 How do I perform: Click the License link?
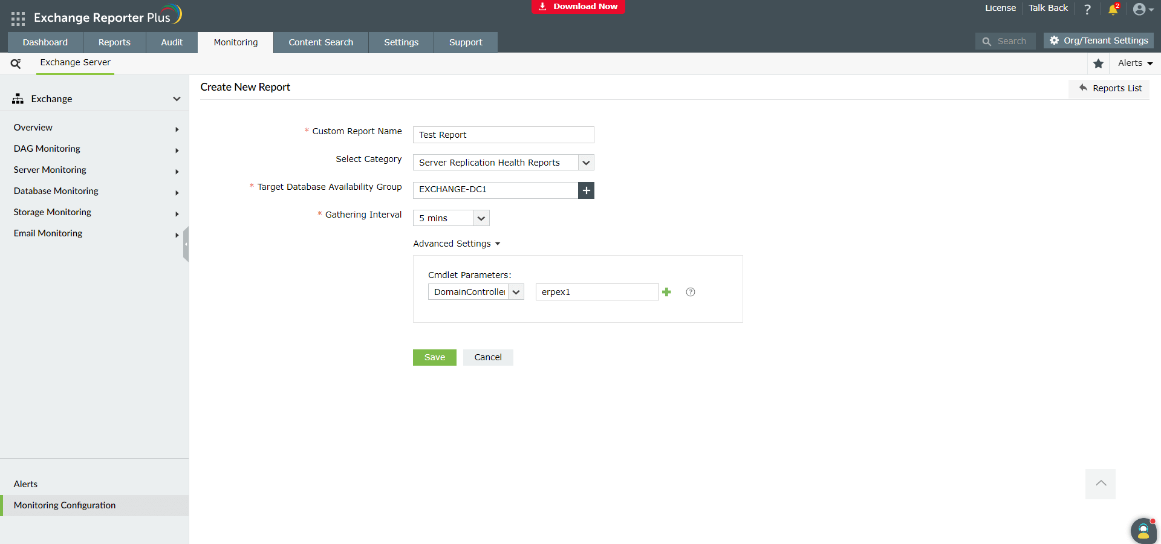[x=1000, y=8]
